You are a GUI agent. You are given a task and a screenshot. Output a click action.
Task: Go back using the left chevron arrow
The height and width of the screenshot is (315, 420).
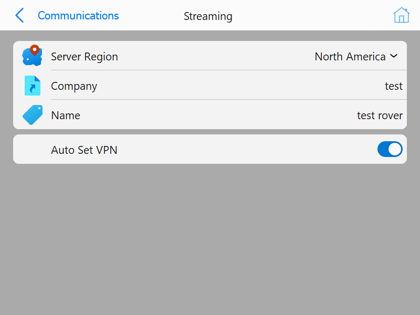pos(19,16)
